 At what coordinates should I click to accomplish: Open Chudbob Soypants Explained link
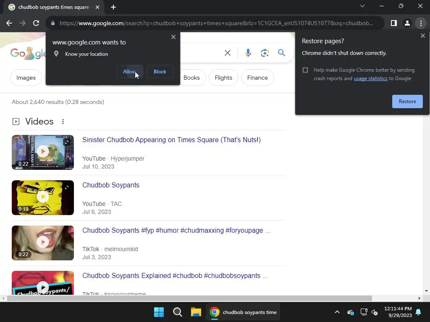(x=175, y=276)
